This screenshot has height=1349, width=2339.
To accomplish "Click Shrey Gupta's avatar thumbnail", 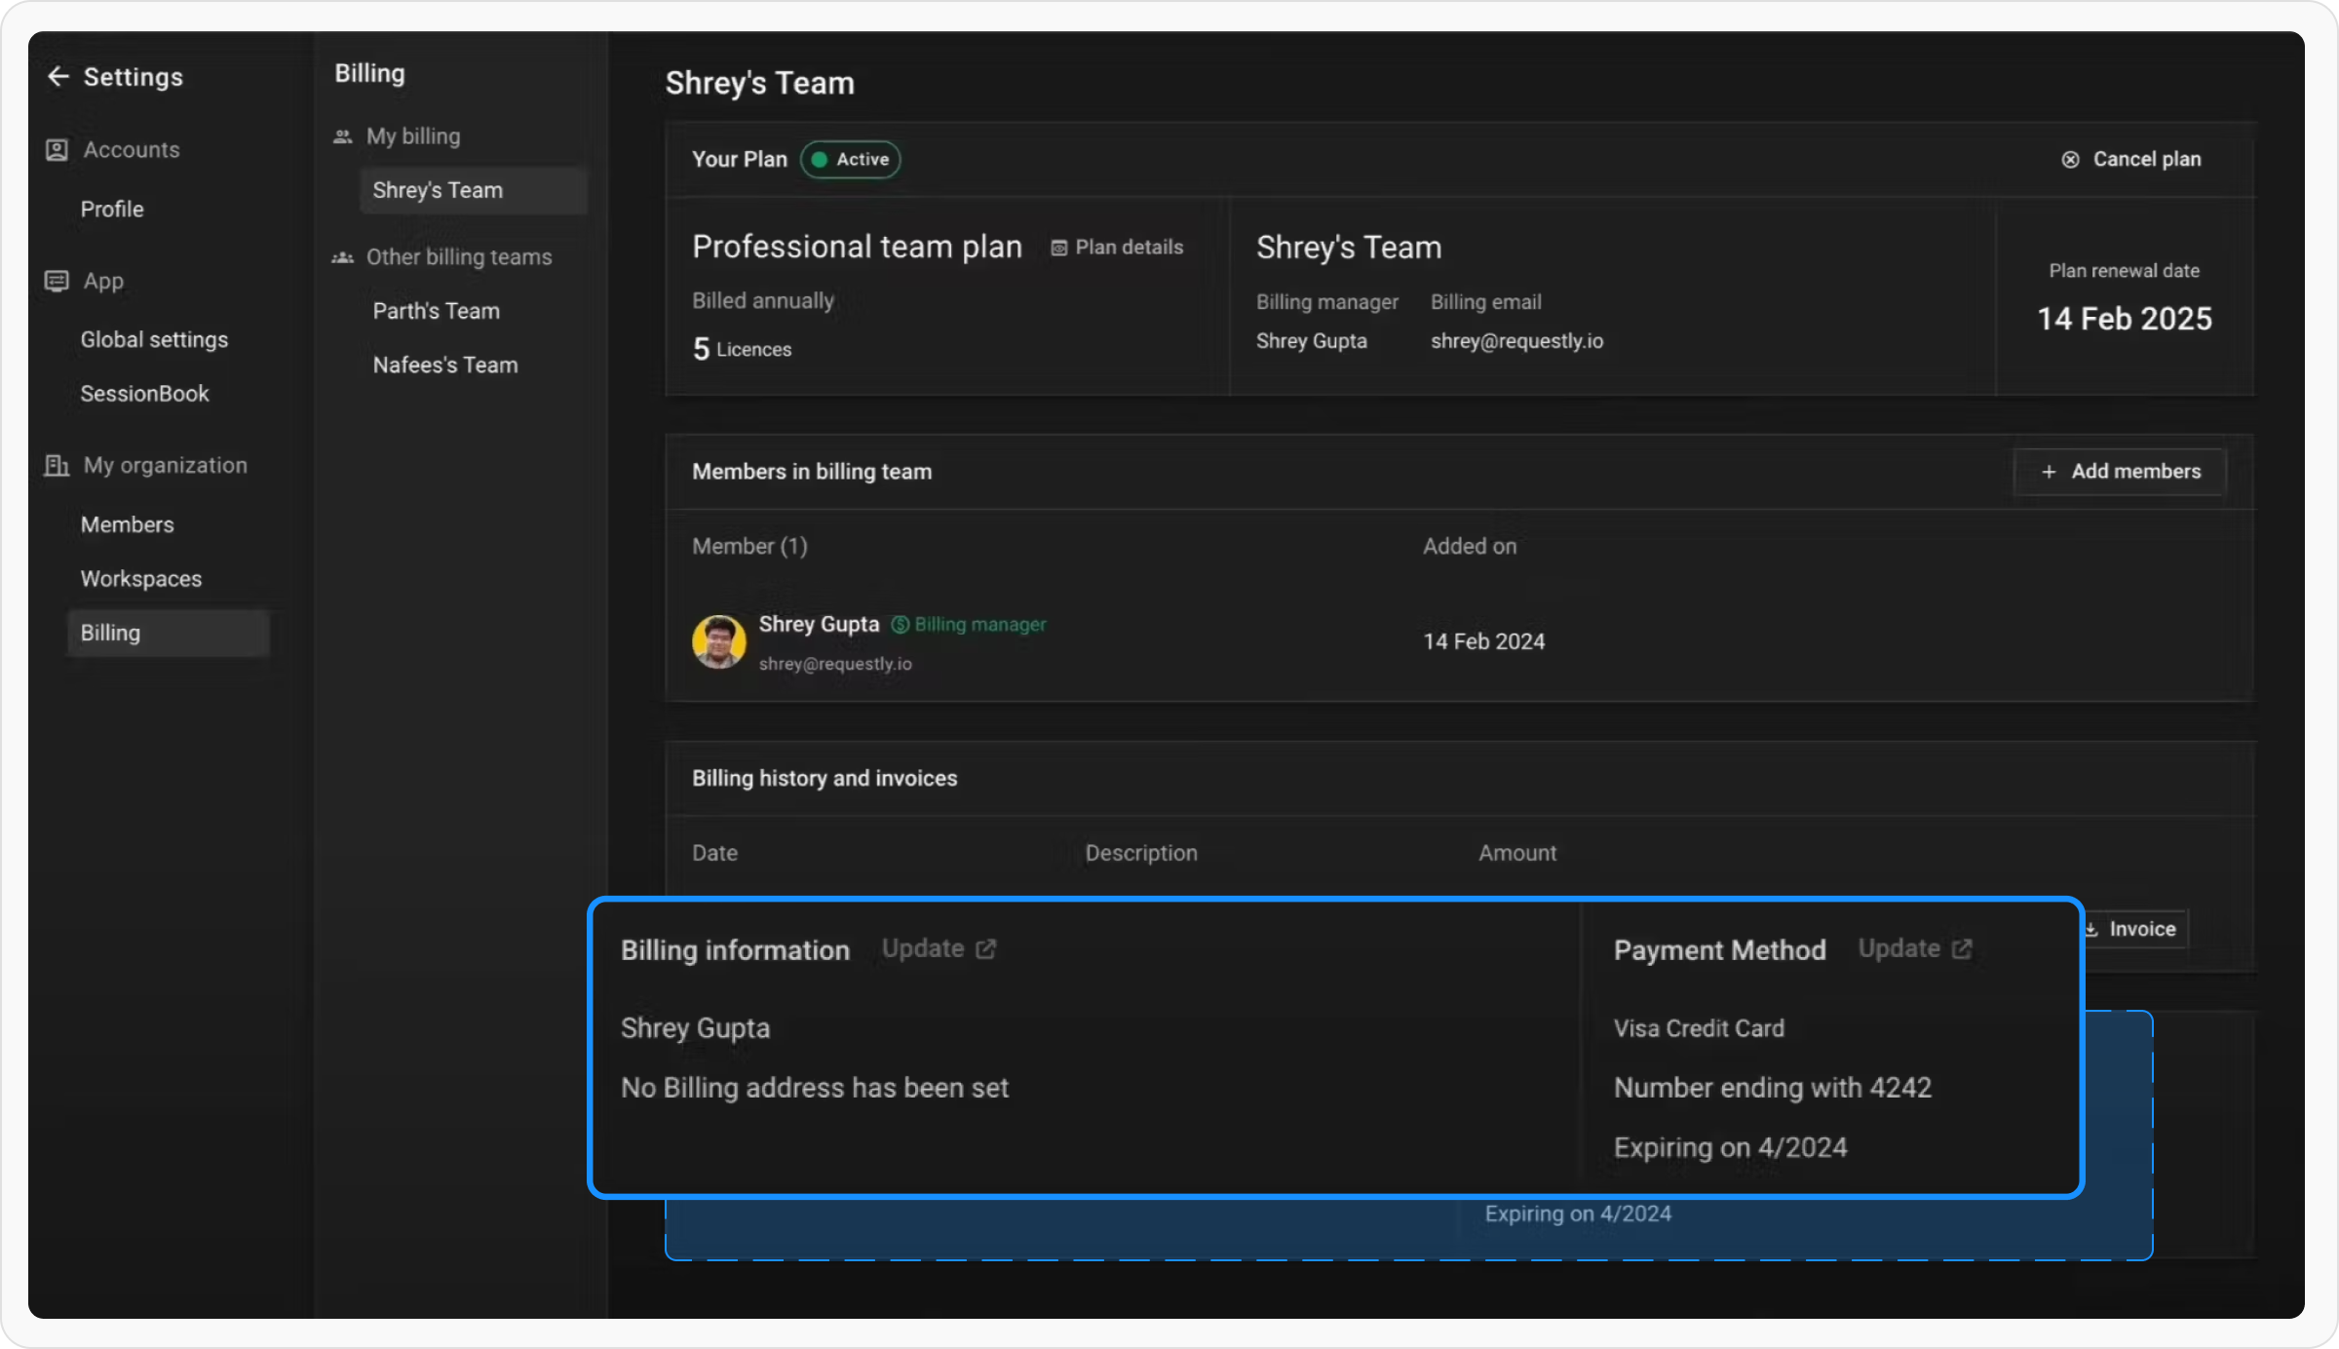I will [718, 641].
